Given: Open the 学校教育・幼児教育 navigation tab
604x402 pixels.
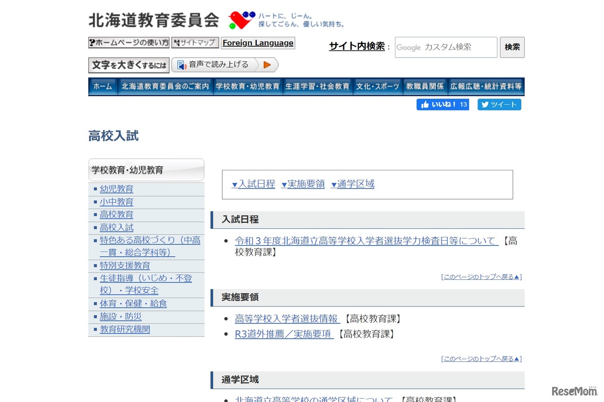Looking at the screenshot, I should click(x=248, y=87).
